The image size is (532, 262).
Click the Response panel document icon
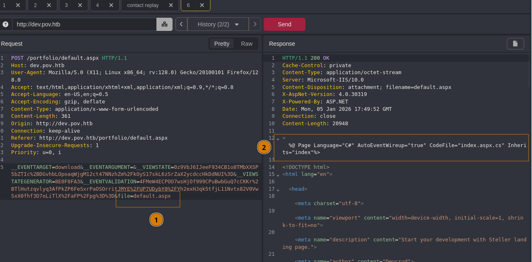coord(515,44)
